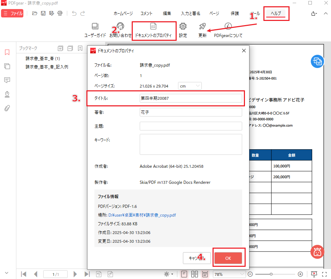This screenshot has height=279, width=331.
Task: Toggle two-page view mode
Action: 194,274
